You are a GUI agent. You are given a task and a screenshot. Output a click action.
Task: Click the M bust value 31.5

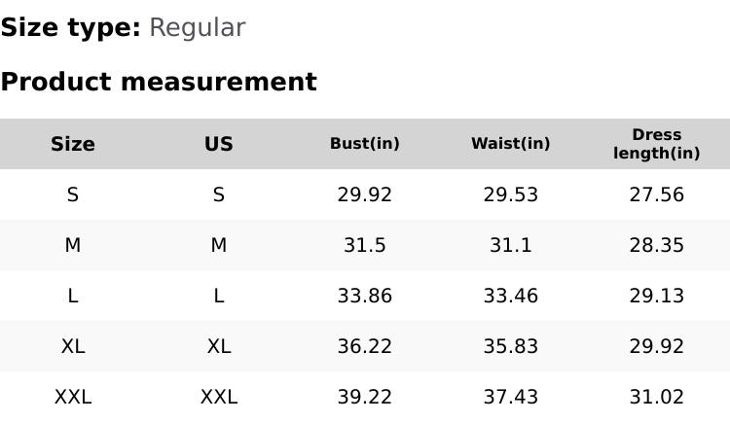365,245
